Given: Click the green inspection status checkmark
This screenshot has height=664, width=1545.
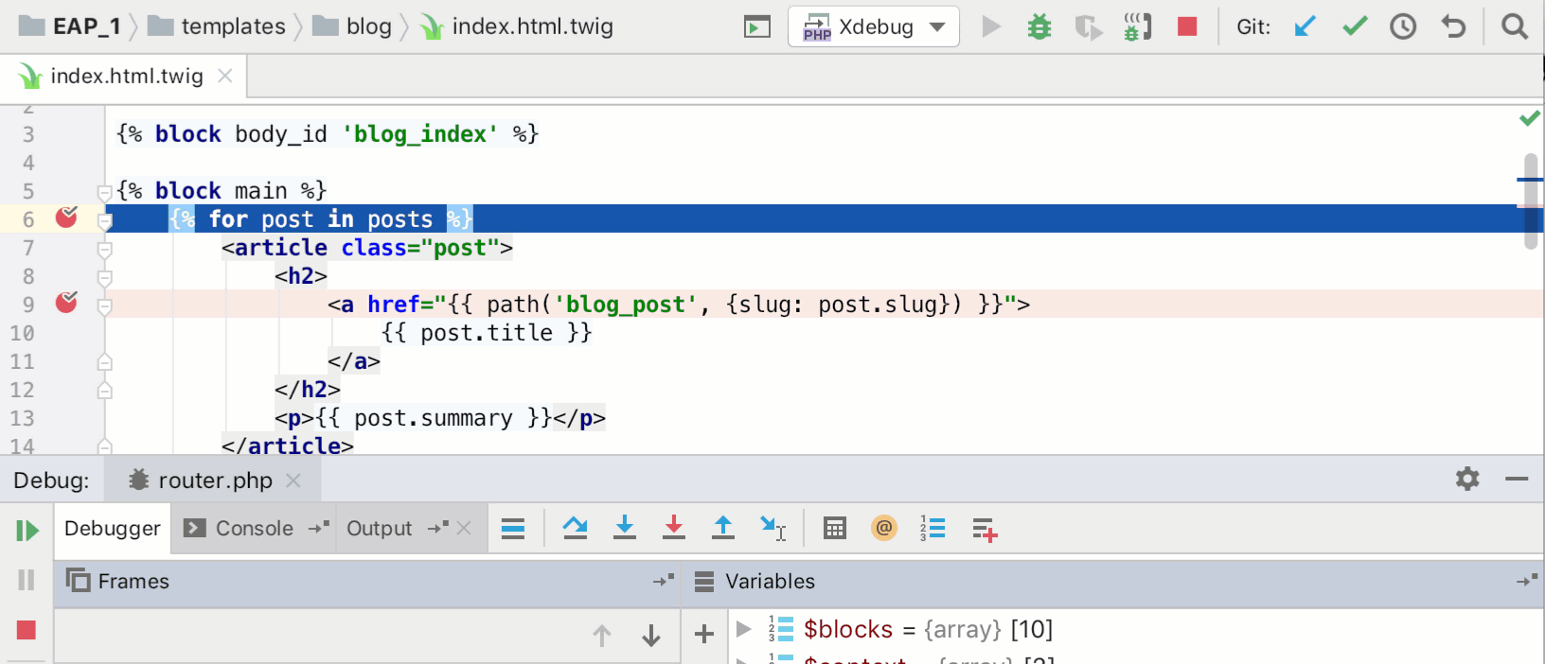Looking at the screenshot, I should [x=1530, y=118].
